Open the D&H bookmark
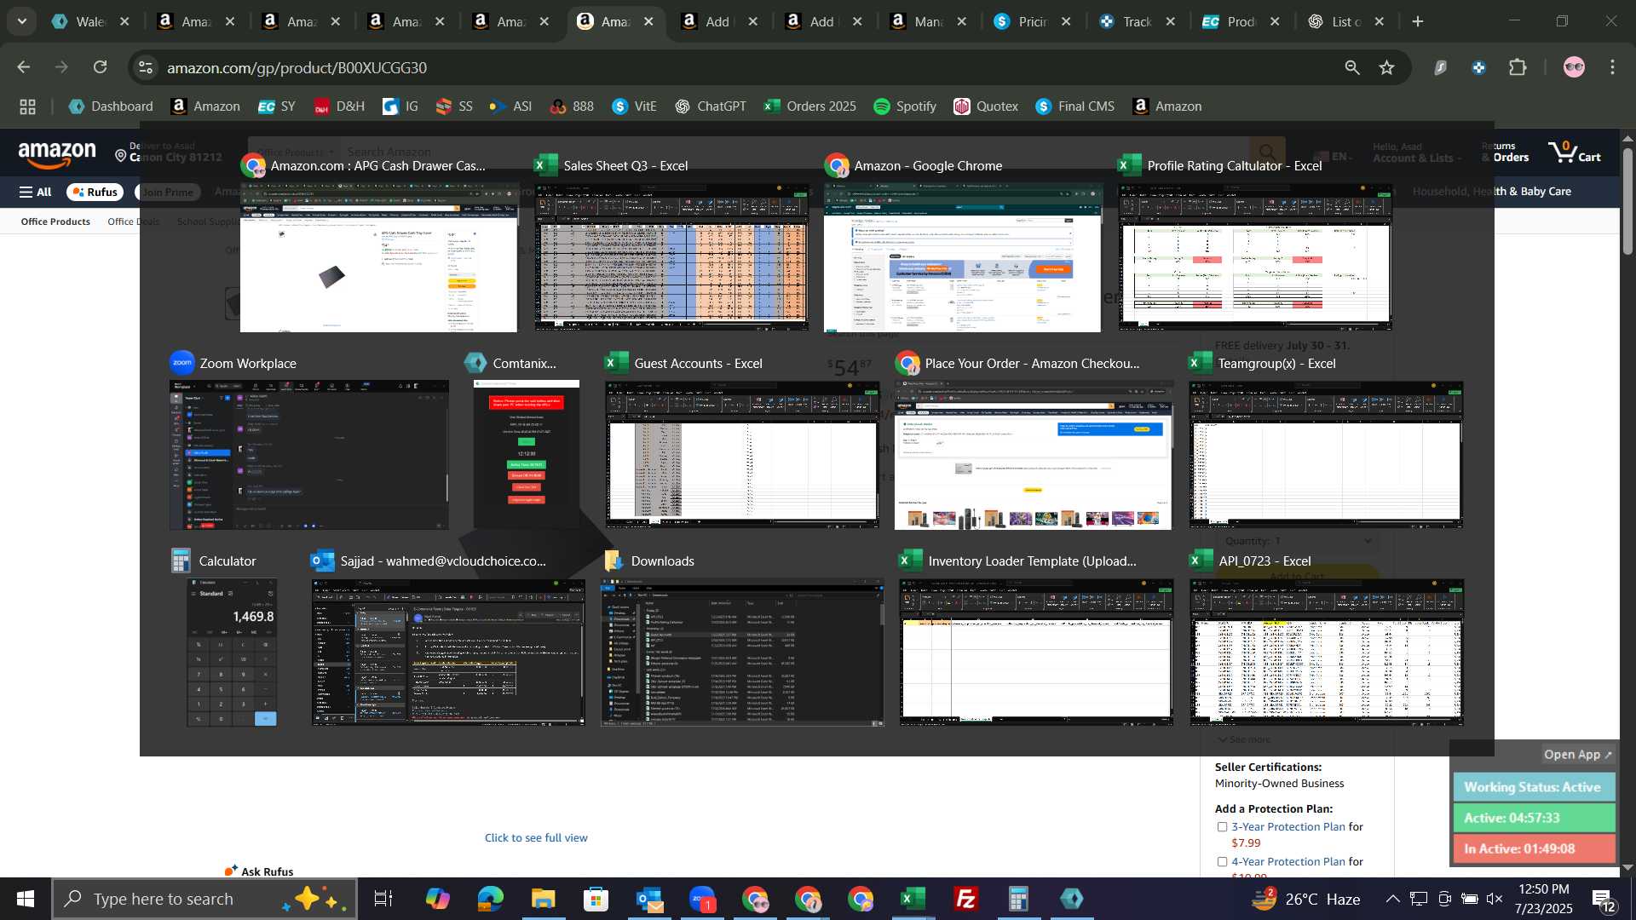This screenshot has width=1636, height=920. point(339,106)
